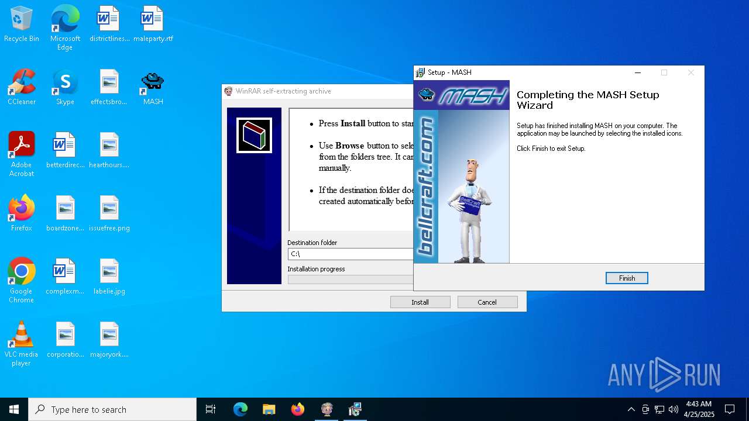Select the maleparty.rtf file icon

[x=153, y=24]
